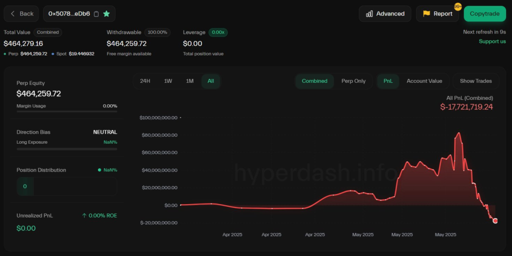
Task: Click the green favorite star icon
Action: [106, 14]
